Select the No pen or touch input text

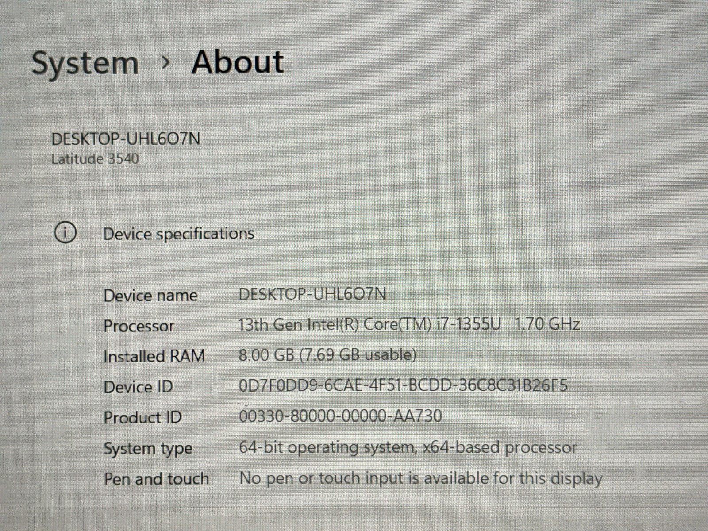(x=420, y=478)
